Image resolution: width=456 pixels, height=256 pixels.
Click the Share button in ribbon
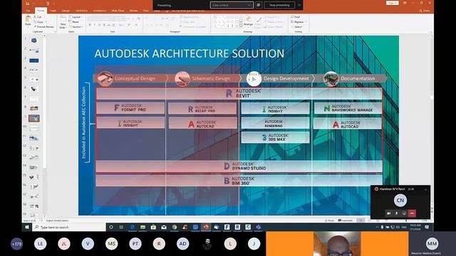pyautogui.click(x=425, y=11)
